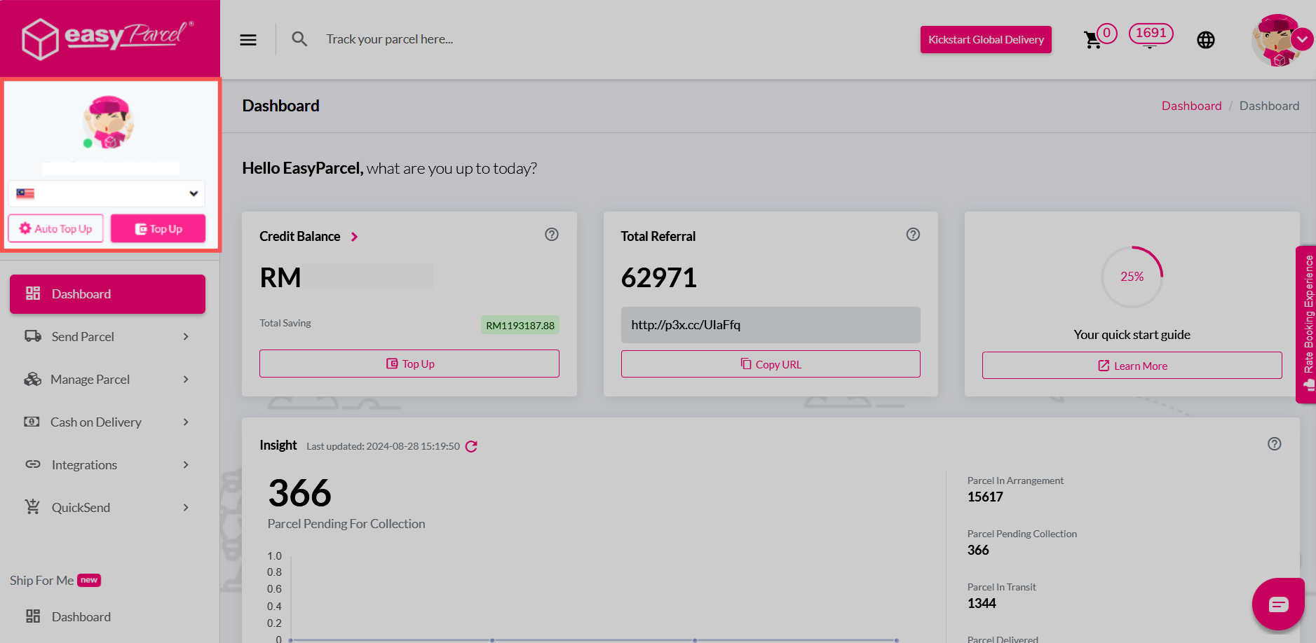Click the Ship For Me heading
The height and width of the screenshot is (643, 1316).
pyautogui.click(x=41, y=581)
